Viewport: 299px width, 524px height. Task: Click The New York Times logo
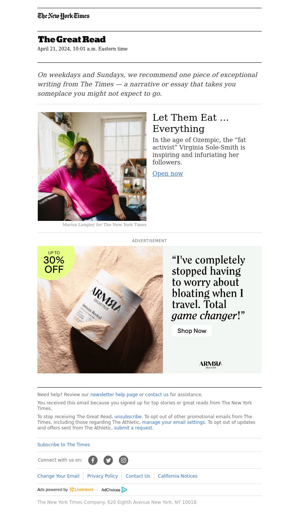coord(64,16)
